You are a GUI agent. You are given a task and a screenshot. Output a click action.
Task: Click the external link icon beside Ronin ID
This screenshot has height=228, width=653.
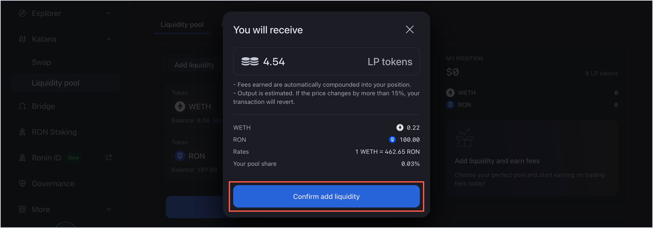coord(109,158)
